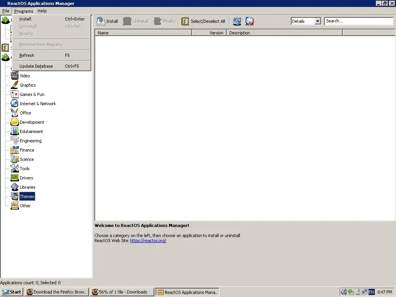Click the Refresh toolbar icon
This screenshot has height=297, width=396.
(237, 21)
